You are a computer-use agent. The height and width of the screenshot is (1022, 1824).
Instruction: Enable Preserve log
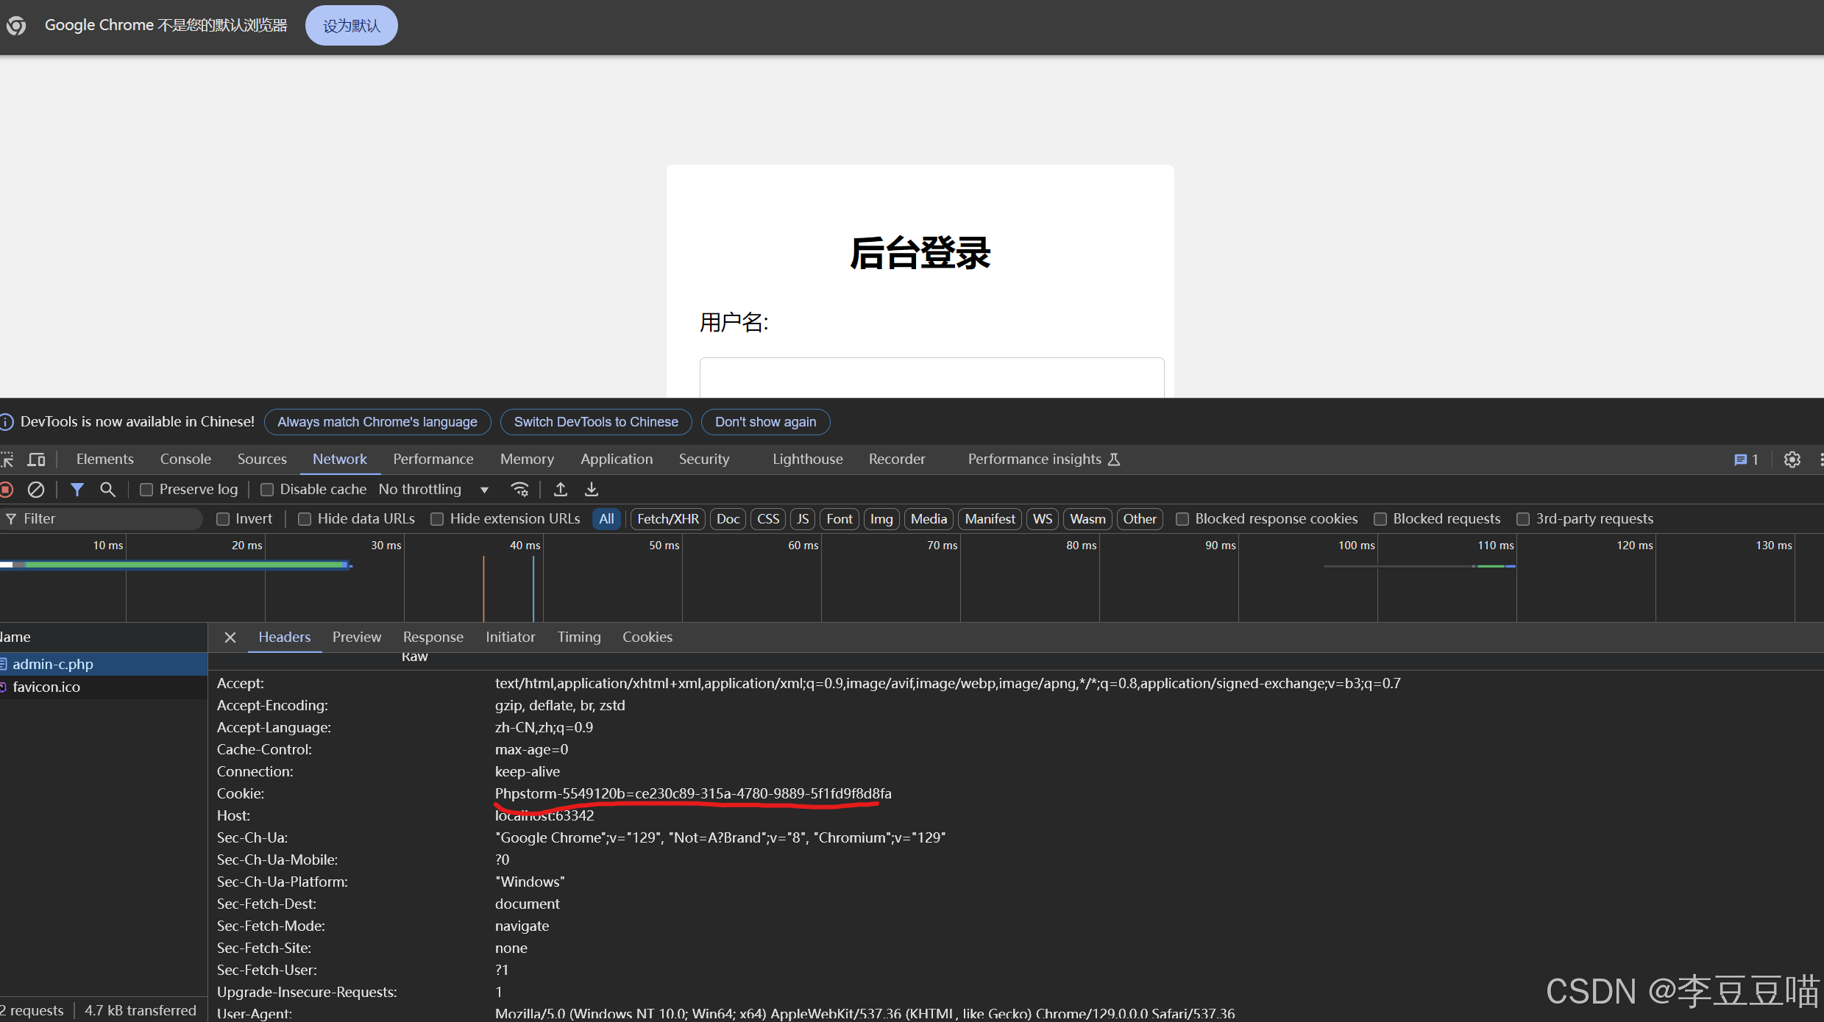[146, 489]
